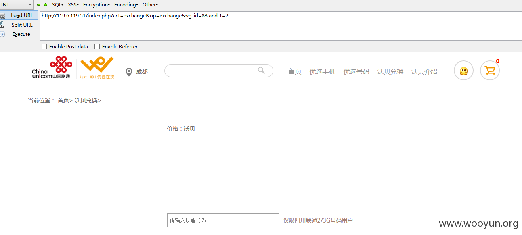Viewport: 522px width, 235px height.
Task: Click the 价格：沃贝 text
Action: 181,129
